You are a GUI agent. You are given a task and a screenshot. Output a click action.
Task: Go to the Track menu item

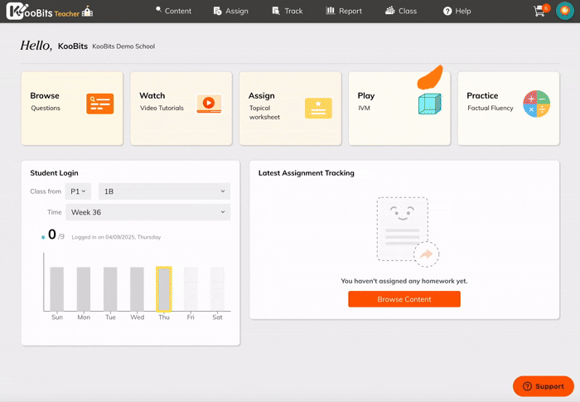coord(288,11)
